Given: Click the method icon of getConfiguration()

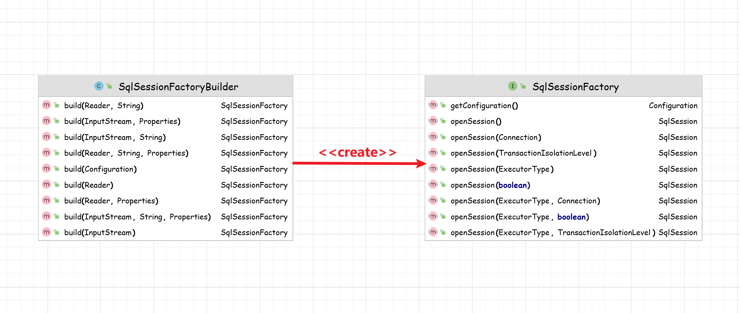Looking at the screenshot, I should coord(433,105).
